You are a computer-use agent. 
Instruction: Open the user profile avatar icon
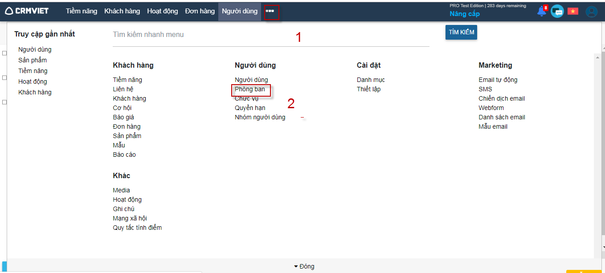point(591,12)
